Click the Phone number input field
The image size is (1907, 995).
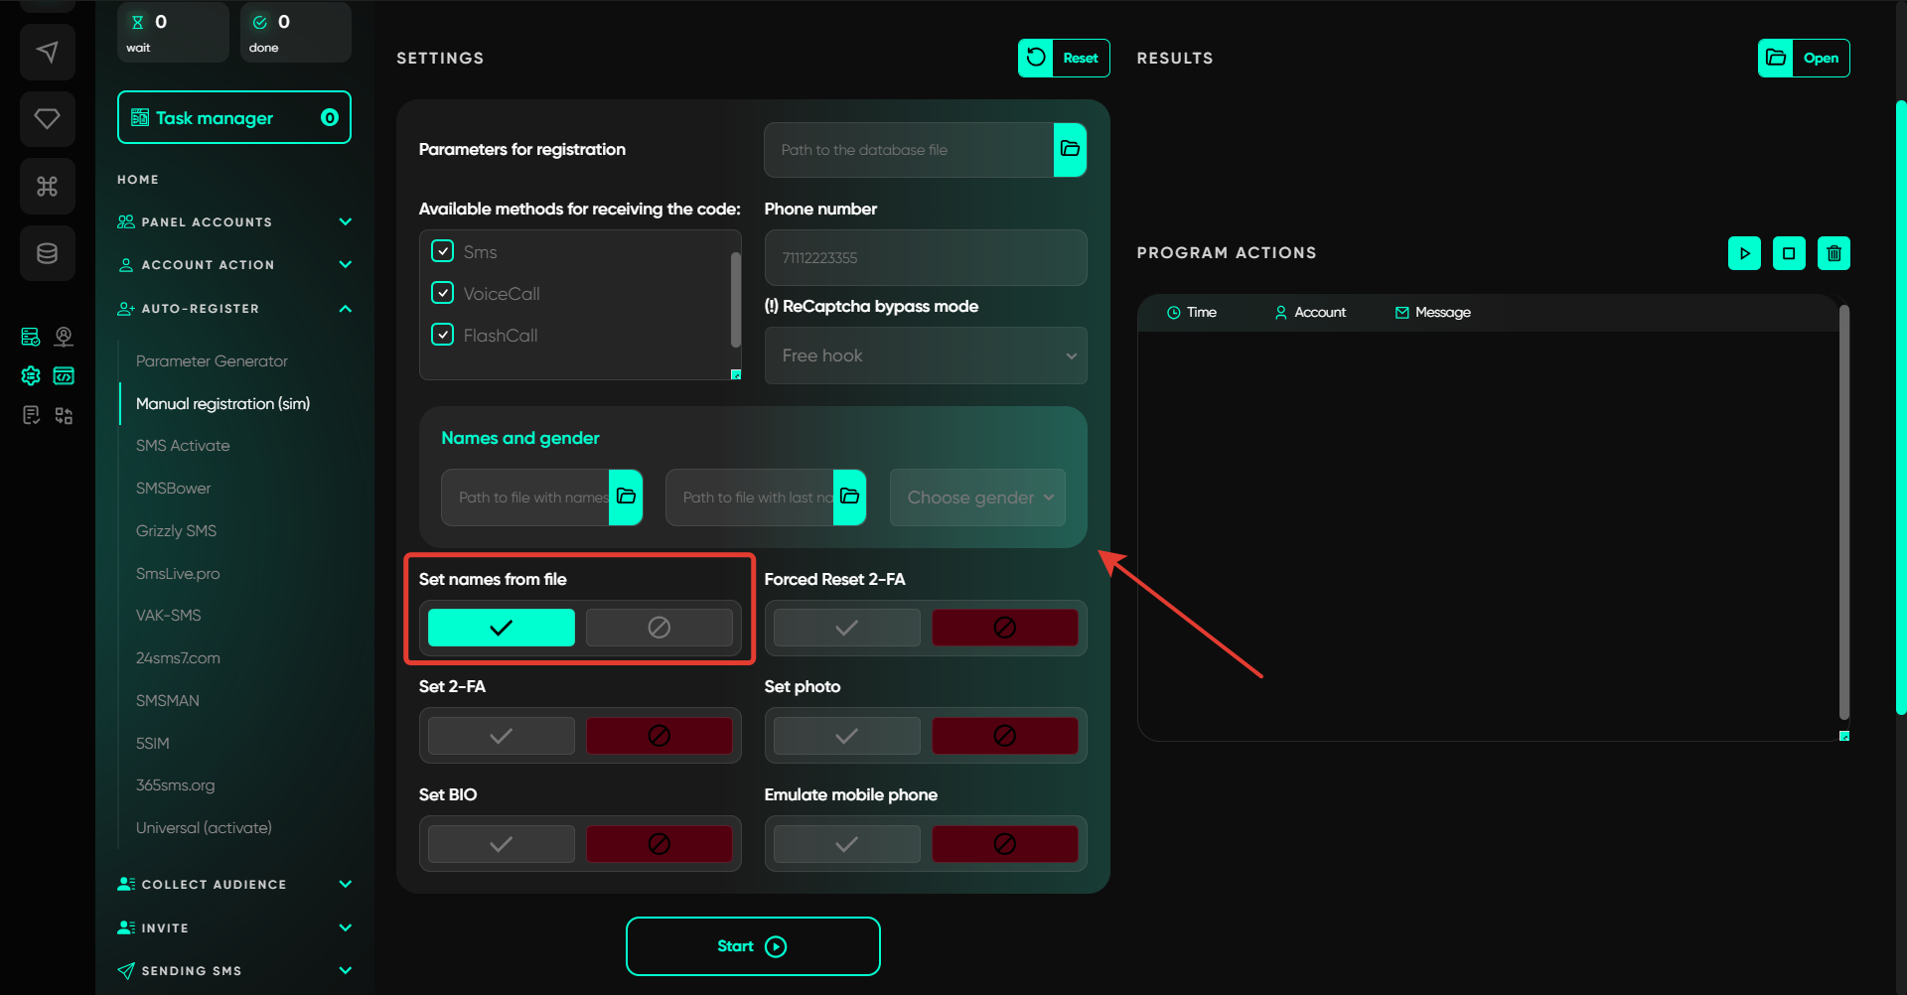(x=925, y=258)
